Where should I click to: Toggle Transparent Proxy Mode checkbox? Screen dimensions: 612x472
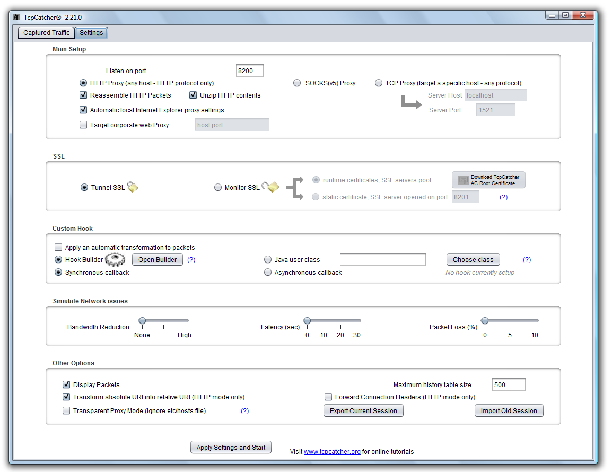point(66,410)
